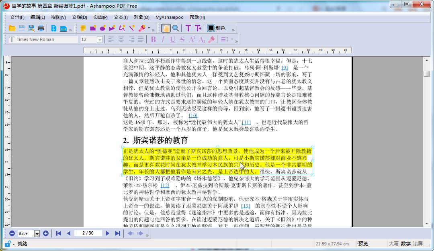Select the Hand tool
The height and width of the screenshot is (251, 434).
pyautogui.click(x=165, y=27)
